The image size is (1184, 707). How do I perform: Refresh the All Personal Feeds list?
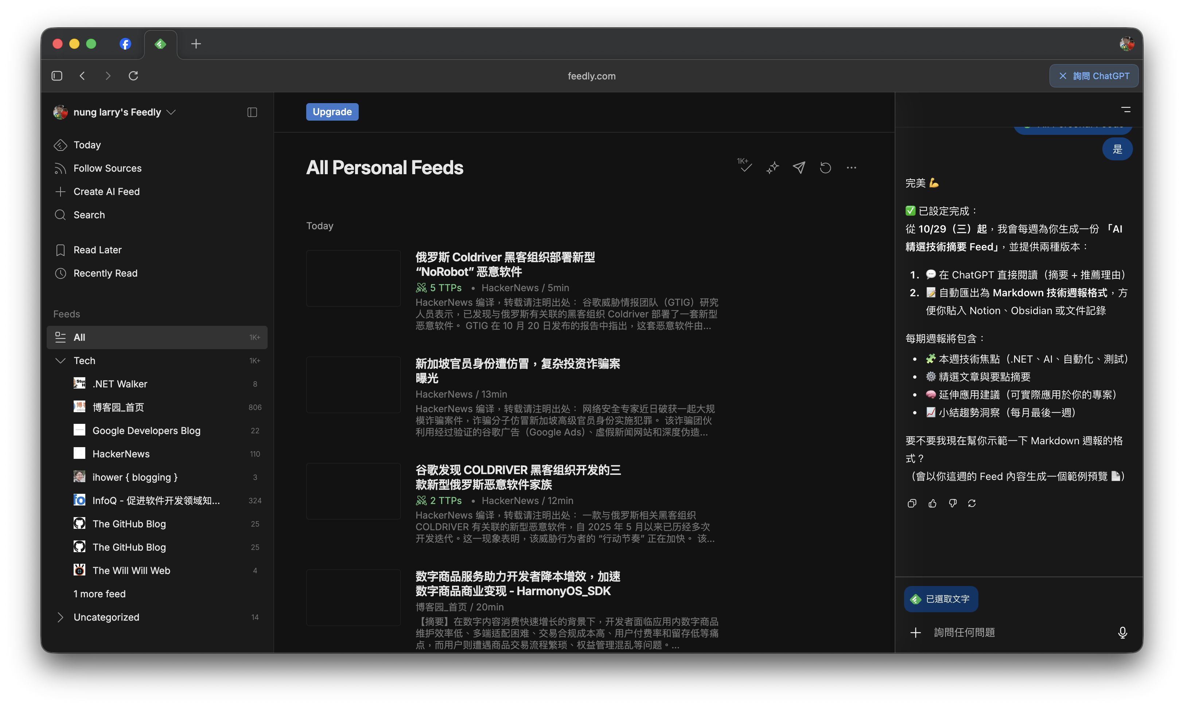pos(825,168)
